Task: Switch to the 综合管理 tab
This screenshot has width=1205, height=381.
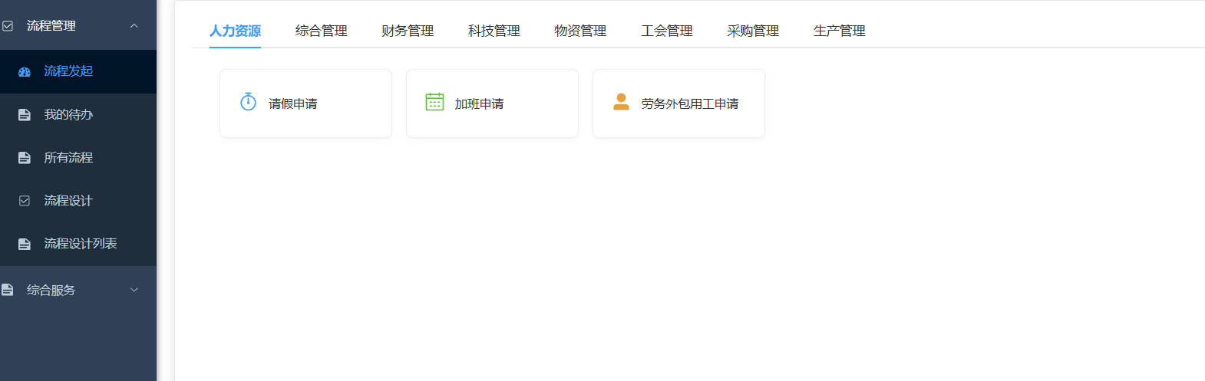Action: point(322,31)
